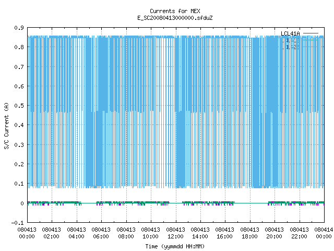This screenshot has height=251, width=334.
Task: Click the y-axis tick label '0'
Action: pos(22,203)
